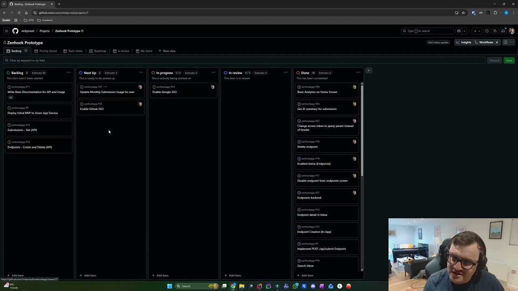This screenshot has height=291, width=518.
Task: Click Projects in the breadcrumb
Action: click(45, 31)
